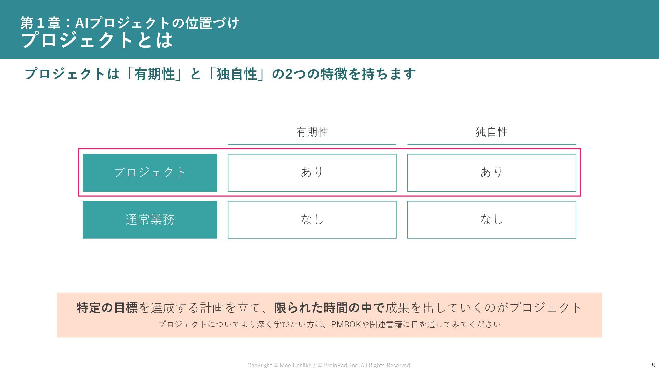Select the あり cell under 有期性
Screen dimensions: 659x371
pyautogui.click(x=312, y=172)
